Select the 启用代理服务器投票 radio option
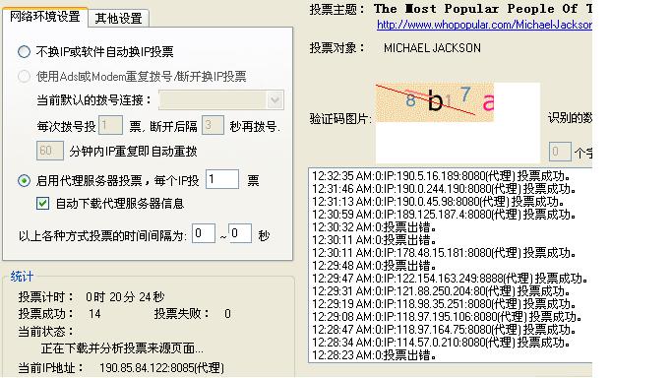The height and width of the screenshot is (378, 672). pyautogui.click(x=24, y=180)
